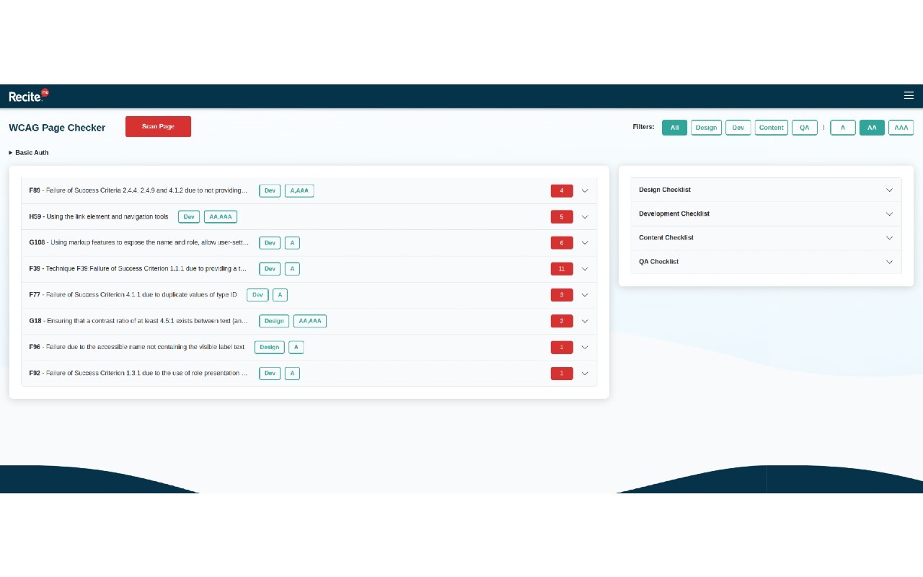Click the AA,AAA tag on the G18 row
923x577 pixels.
click(310, 321)
